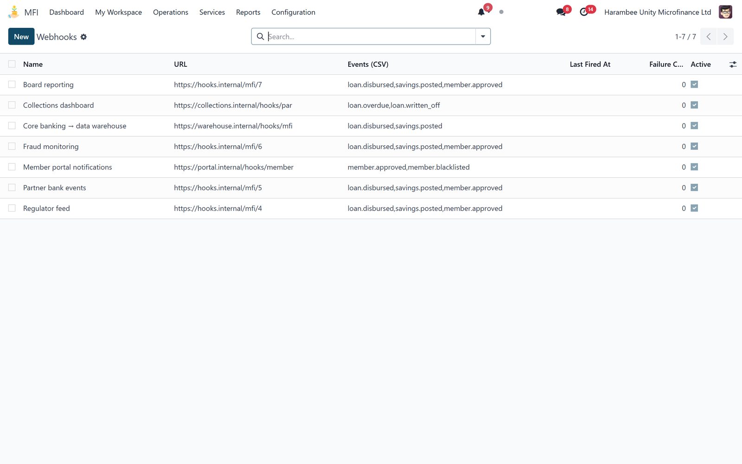
Task: Open the optional columns adjust icon
Action: 733,64
